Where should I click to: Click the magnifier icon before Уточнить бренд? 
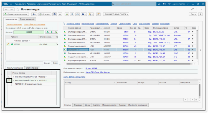pos(64,24)
